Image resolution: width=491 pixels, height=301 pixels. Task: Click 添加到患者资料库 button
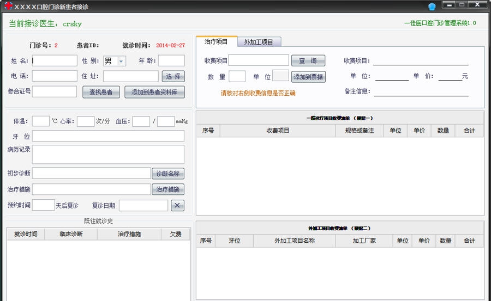tap(154, 92)
